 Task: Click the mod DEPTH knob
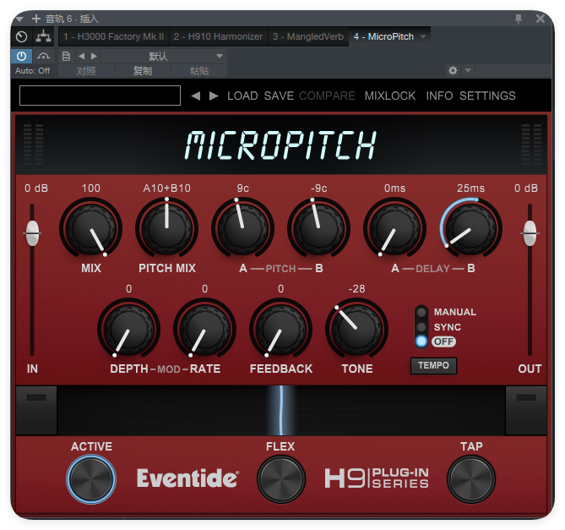[128, 329]
